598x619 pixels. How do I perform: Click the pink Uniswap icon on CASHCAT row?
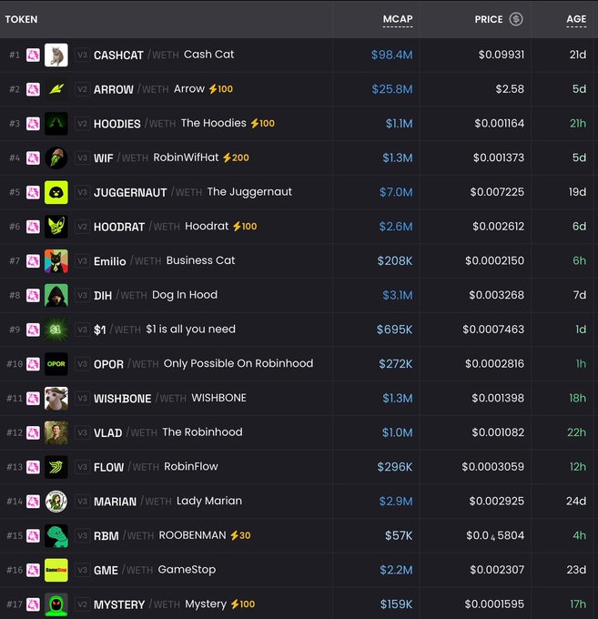coord(33,55)
